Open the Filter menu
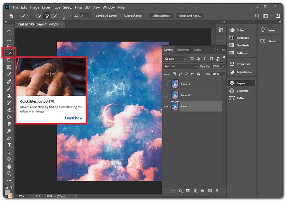Screen dimensions: 286x201 tap(79, 7)
